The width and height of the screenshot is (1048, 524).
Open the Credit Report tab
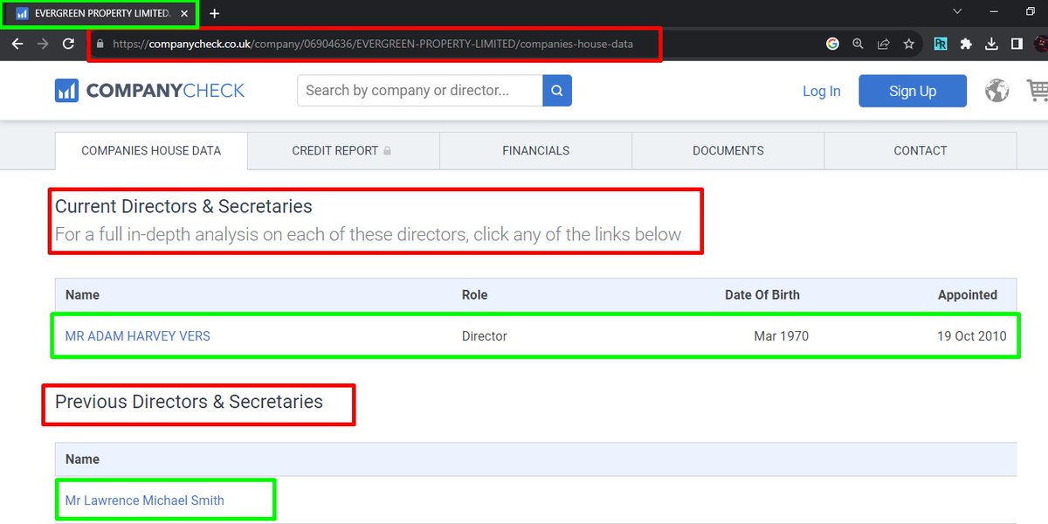click(343, 151)
